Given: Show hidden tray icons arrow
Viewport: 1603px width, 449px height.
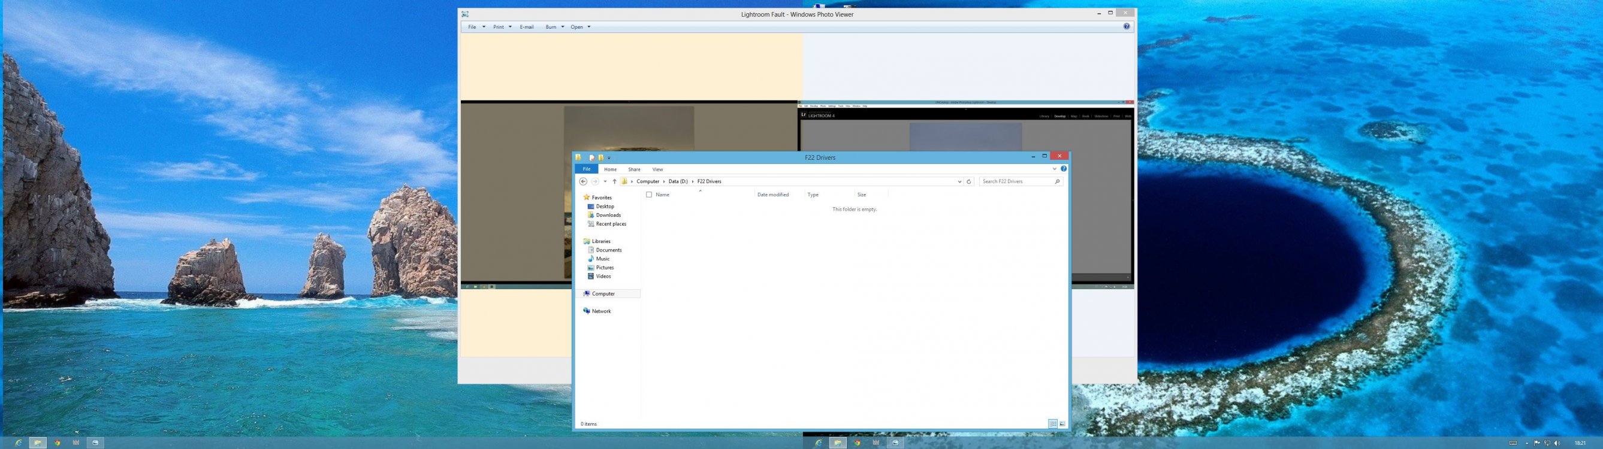Looking at the screenshot, I should coord(1527,443).
